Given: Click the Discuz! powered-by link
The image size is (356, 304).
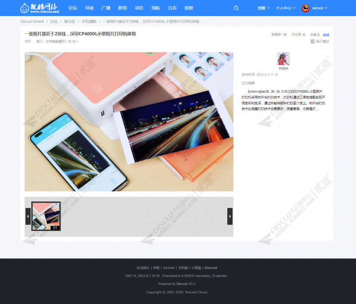Looking at the screenshot, I should 182,284.
